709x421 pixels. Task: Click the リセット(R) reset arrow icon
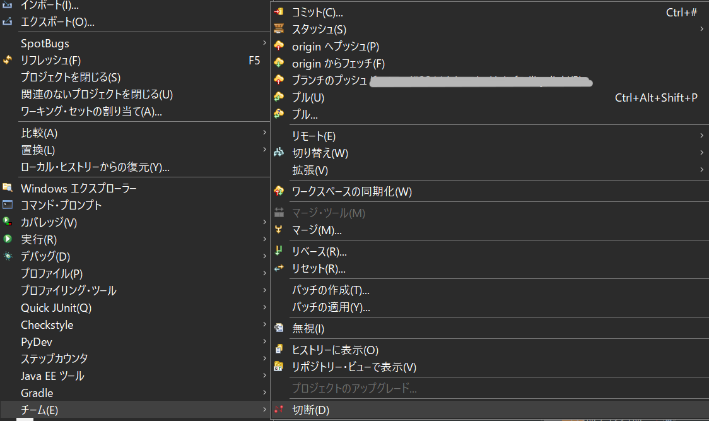(x=278, y=268)
